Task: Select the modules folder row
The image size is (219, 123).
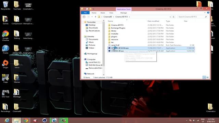Action: [151, 34]
